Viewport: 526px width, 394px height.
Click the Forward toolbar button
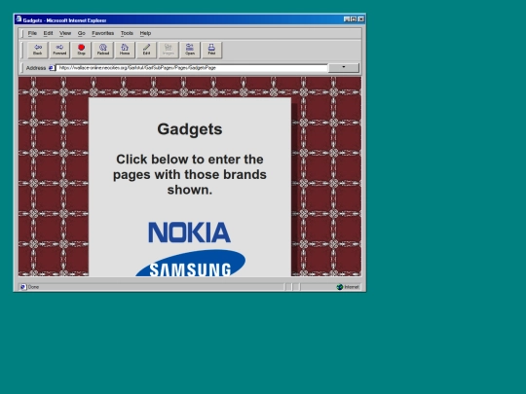tap(59, 50)
